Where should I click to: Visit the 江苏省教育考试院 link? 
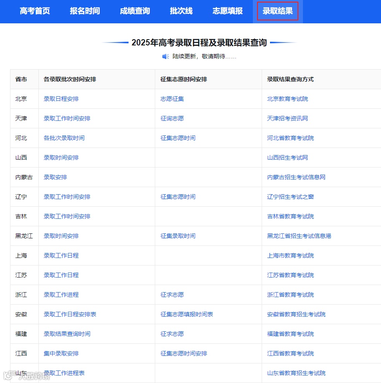(x=290, y=275)
